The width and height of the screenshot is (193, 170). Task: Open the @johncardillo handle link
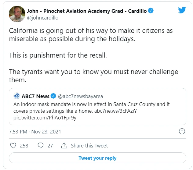click(x=42, y=18)
